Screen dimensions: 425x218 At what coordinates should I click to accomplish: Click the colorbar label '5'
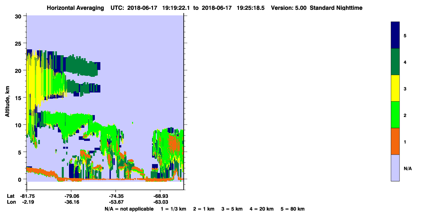pos(405,35)
